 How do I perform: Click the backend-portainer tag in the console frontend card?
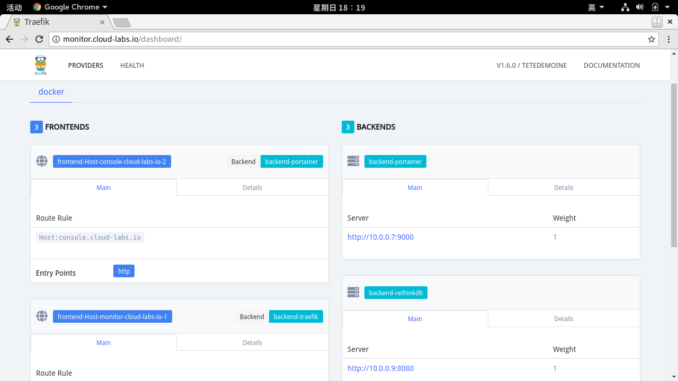point(291,161)
